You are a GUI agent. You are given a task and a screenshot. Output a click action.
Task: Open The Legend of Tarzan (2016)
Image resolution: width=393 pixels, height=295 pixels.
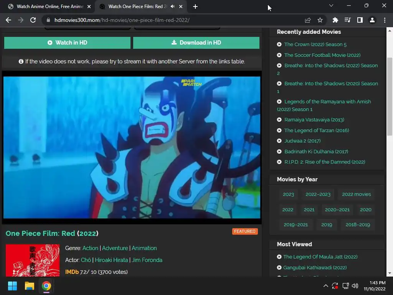point(317,131)
